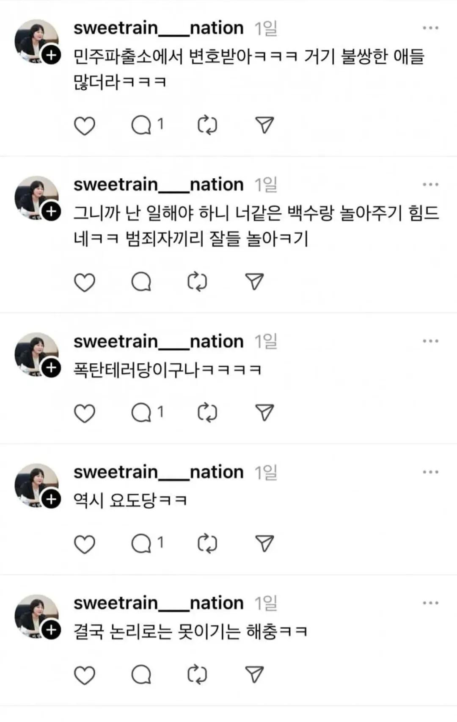Open more options on the 백수랑 post

[x=430, y=185]
